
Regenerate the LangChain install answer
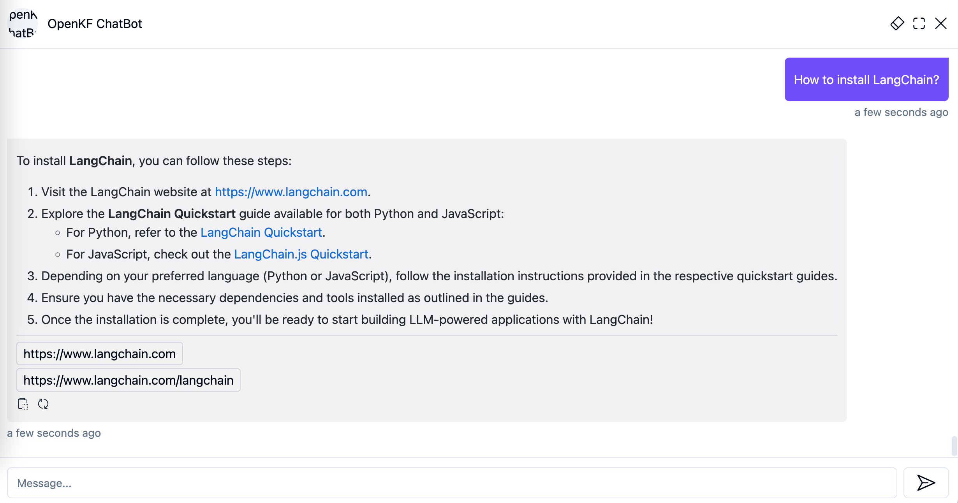pyautogui.click(x=43, y=404)
